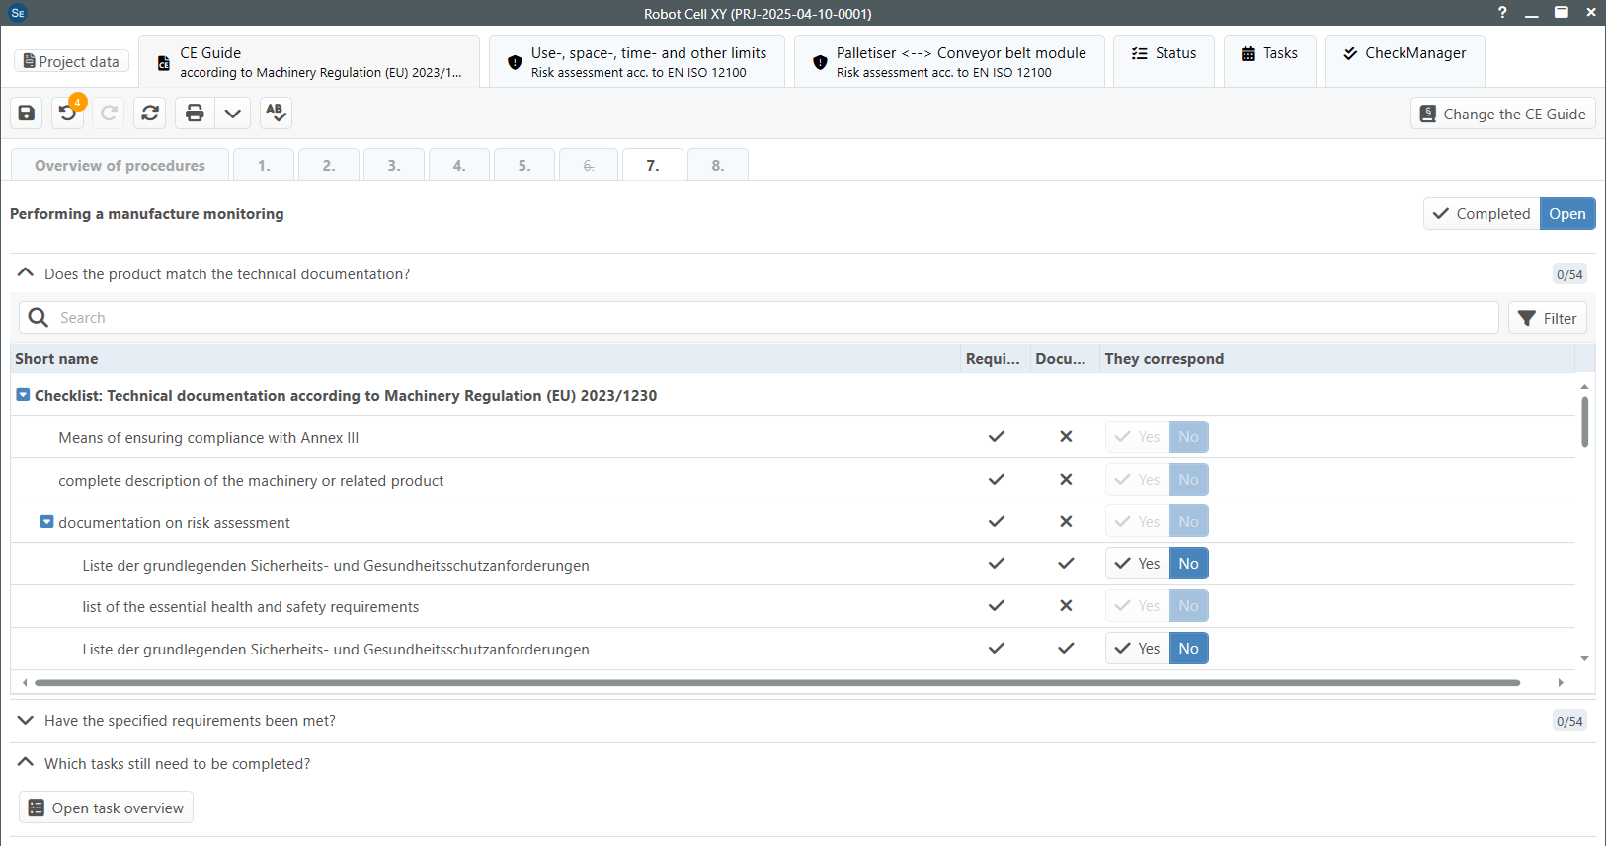Choose Yes for list of essential health requirements

[x=1138, y=606]
